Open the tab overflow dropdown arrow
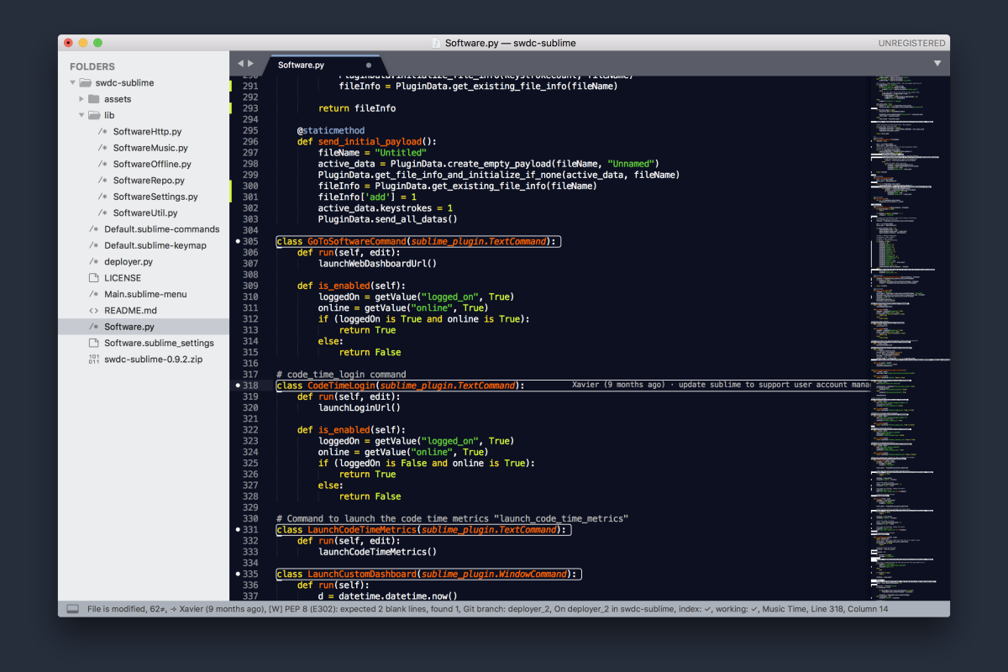This screenshot has width=1008, height=672. pos(937,62)
